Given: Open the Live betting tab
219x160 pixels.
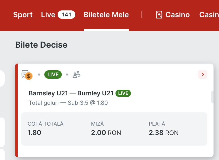Looking at the screenshot, I should click(48, 15).
